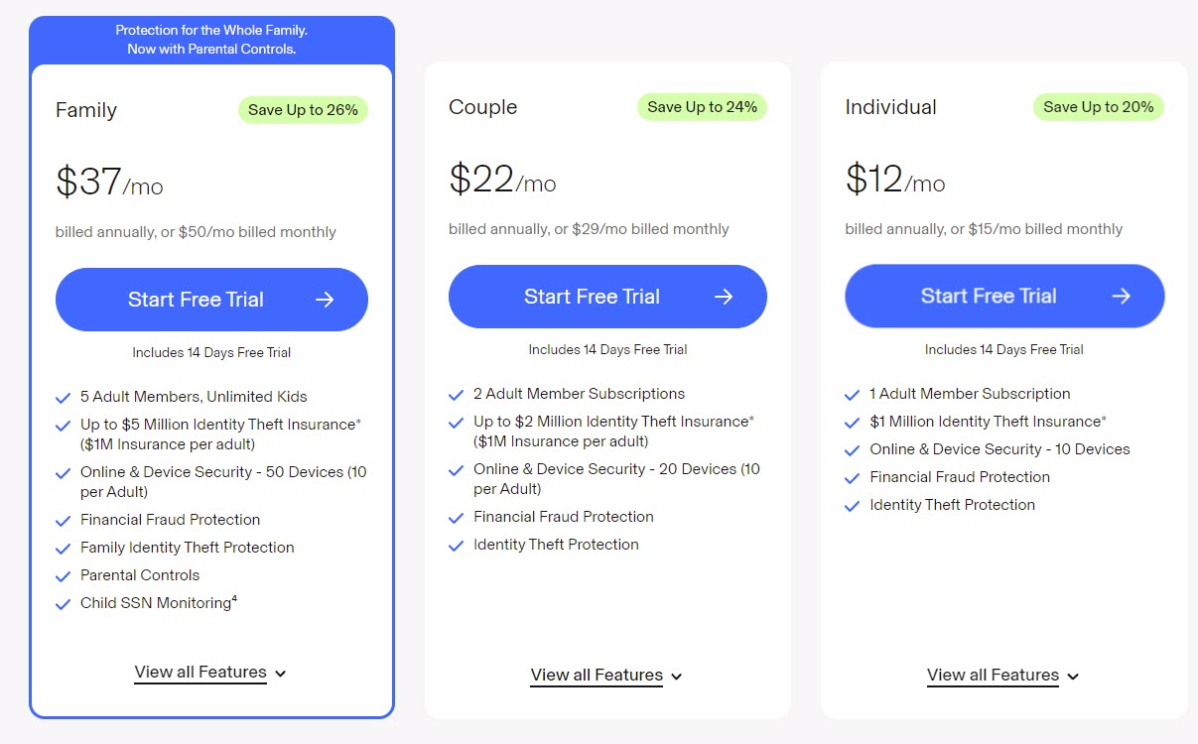Click the Save Up to 20% badge

pyautogui.click(x=1098, y=107)
